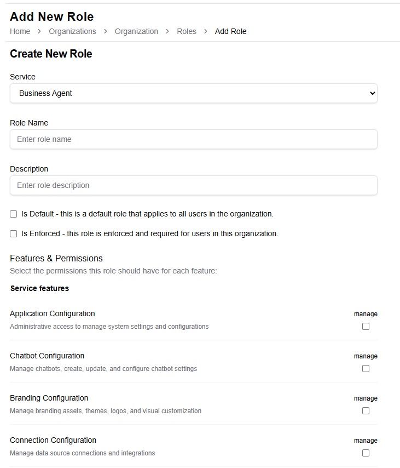Navigate back to the Roles breadcrumb
The image size is (400, 468).
point(187,31)
